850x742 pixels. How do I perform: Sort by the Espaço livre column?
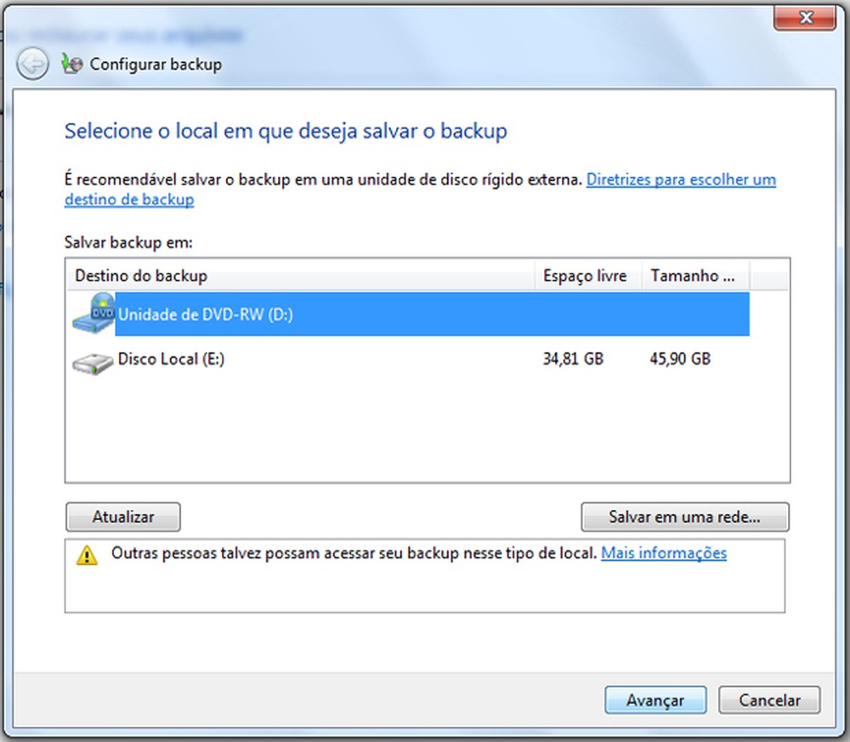(586, 275)
